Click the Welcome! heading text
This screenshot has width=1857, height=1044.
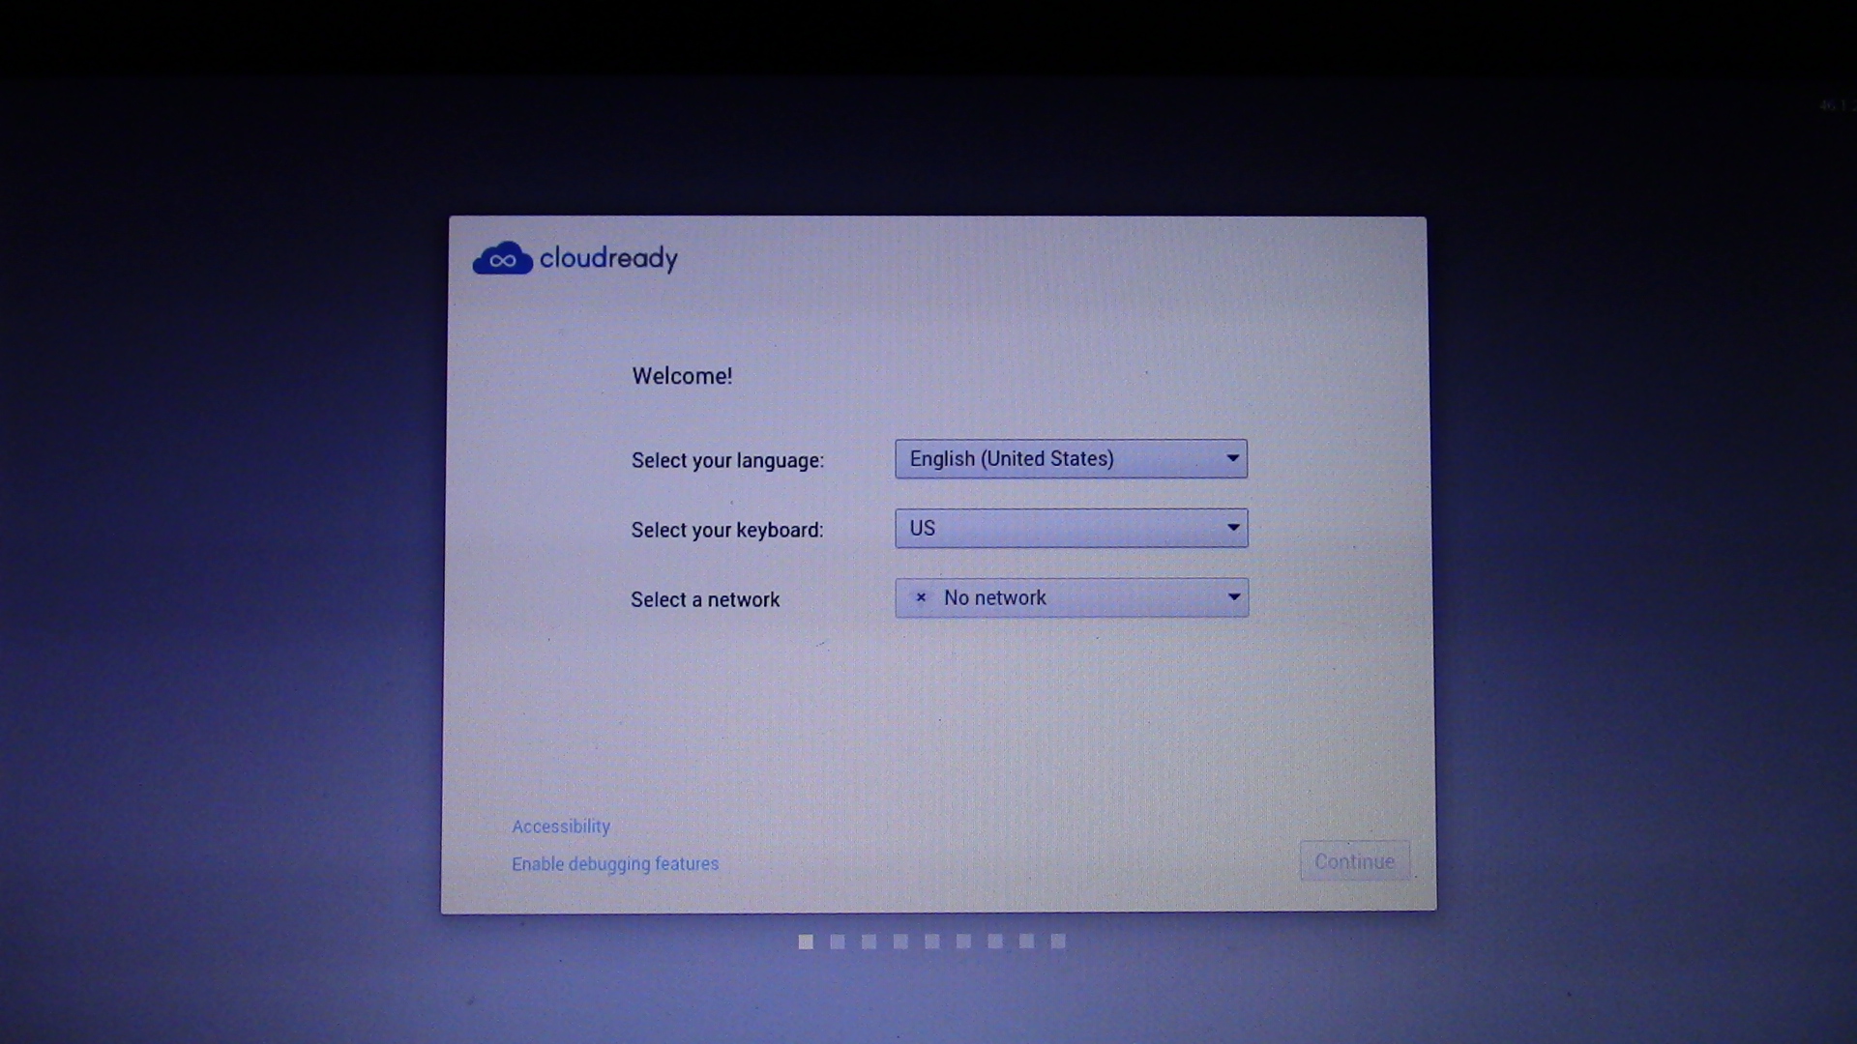pos(682,376)
